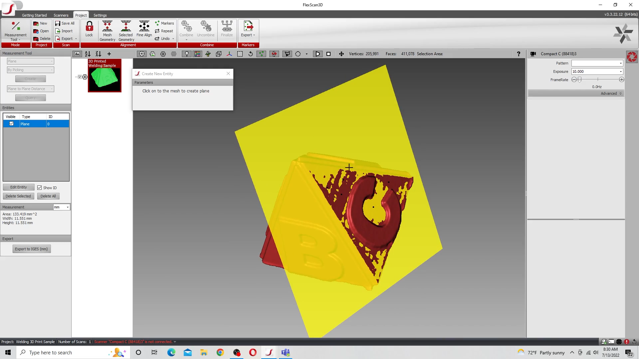Switch to Scanners tab
Viewport: 639px width, 359px height.
(61, 15)
